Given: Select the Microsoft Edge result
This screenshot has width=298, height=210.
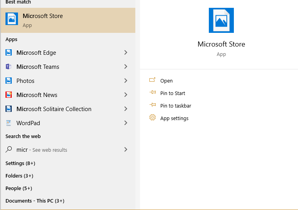Looking at the screenshot, I should [x=68, y=52].
